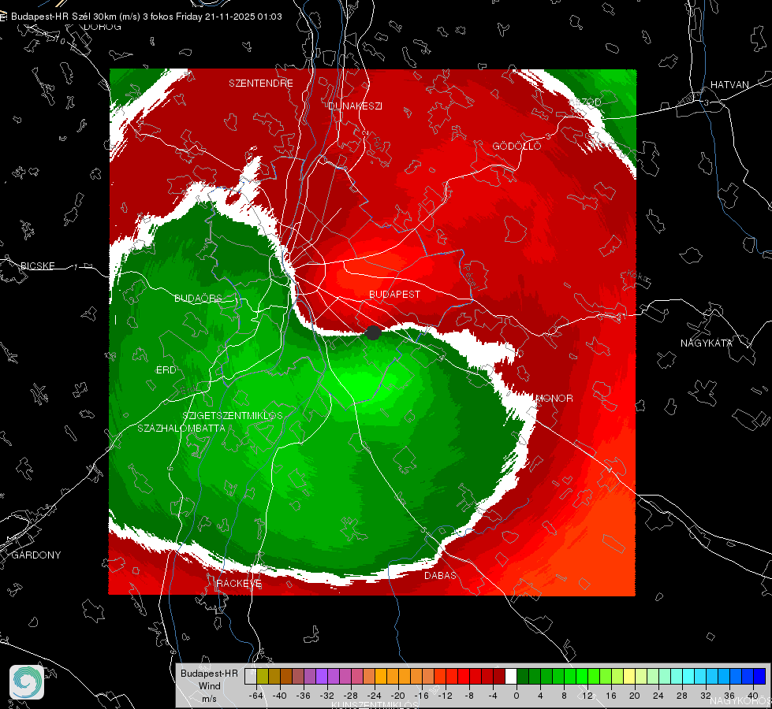Click the 0 legend tick value
Image resolution: width=772 pixels, height=709 pixels.
click(x=517, y=696)
